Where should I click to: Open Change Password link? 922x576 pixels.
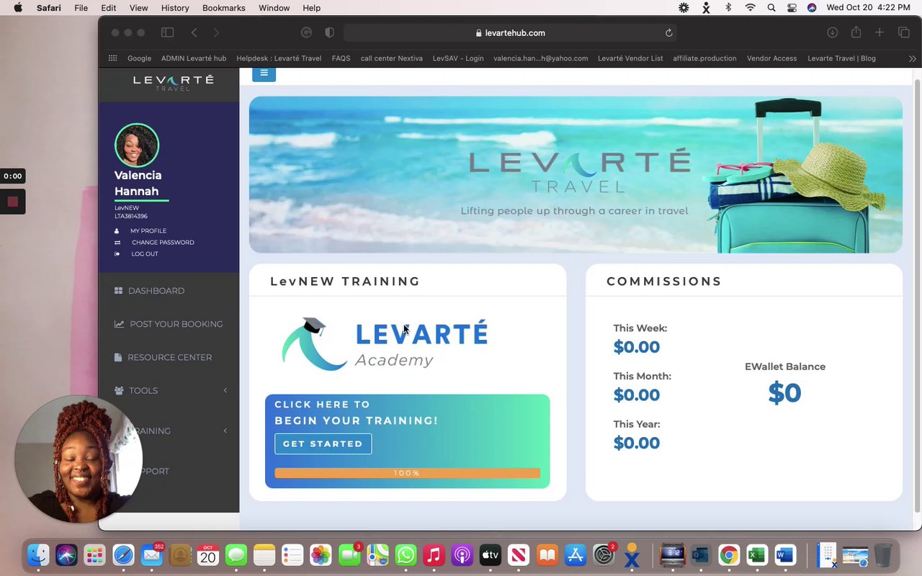tap(163, 243)
